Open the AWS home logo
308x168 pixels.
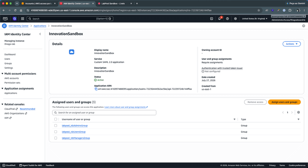(x=5, y=18)
